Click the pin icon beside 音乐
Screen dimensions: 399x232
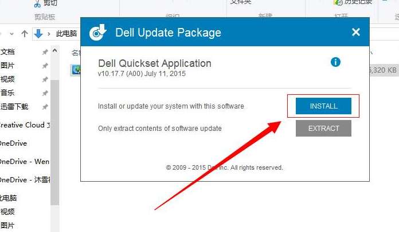click(x=45, y=93)
